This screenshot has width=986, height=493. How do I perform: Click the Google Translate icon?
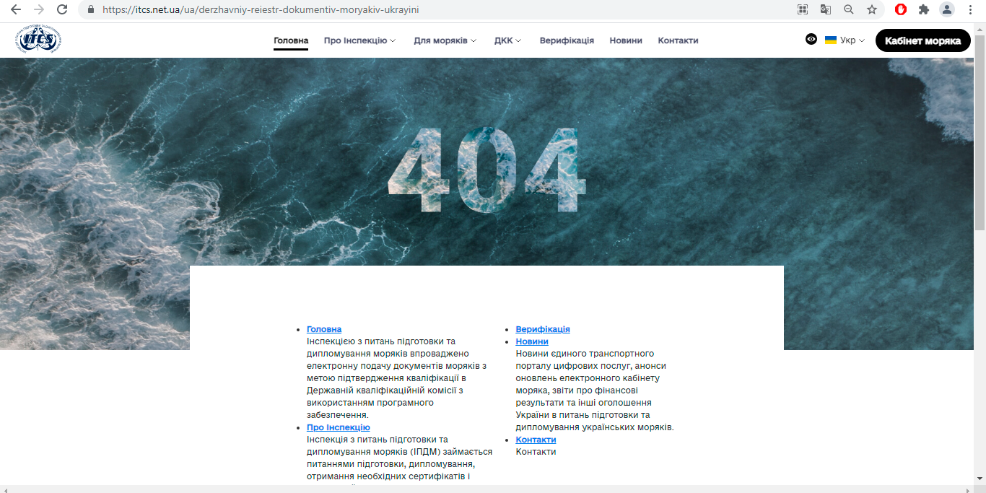coord(825,9)
